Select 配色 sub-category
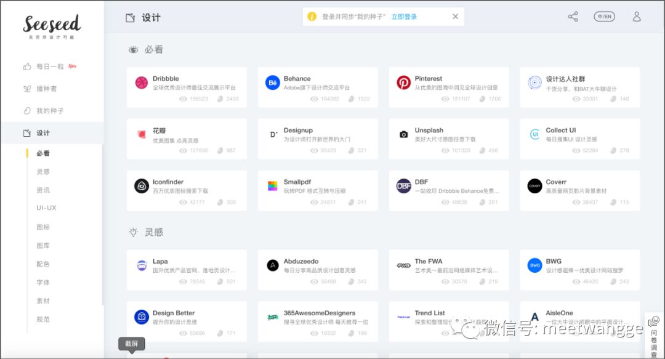Viewport: 665px width, 359px height. (43, 264)
